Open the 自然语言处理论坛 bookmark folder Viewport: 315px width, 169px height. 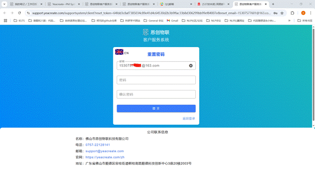(x=74, y=20)
